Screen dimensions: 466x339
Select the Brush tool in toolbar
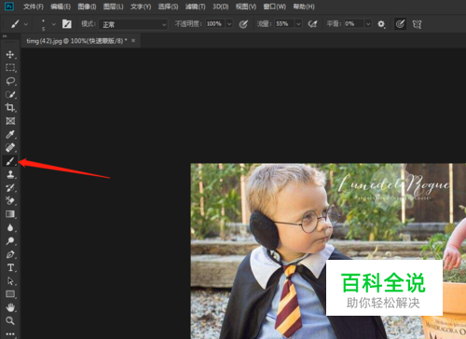tap(10, 161)
